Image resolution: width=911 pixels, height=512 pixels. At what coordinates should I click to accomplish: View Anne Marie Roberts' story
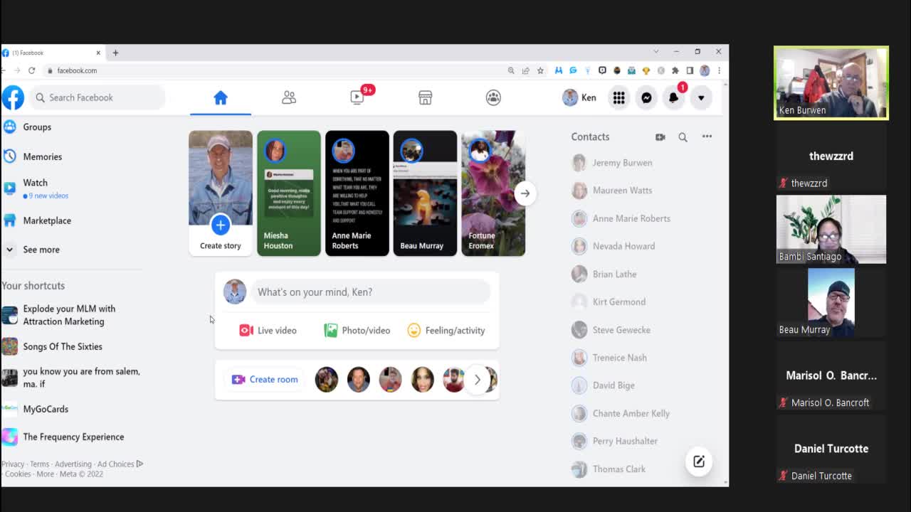[357, 193]
